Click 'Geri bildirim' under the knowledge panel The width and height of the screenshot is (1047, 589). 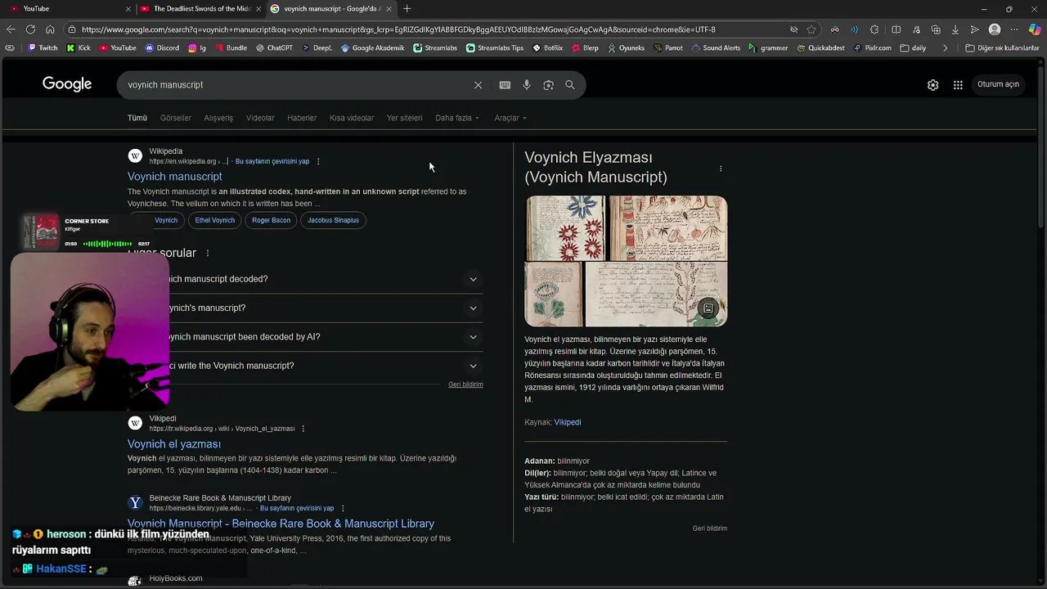(x=710, y=528)
